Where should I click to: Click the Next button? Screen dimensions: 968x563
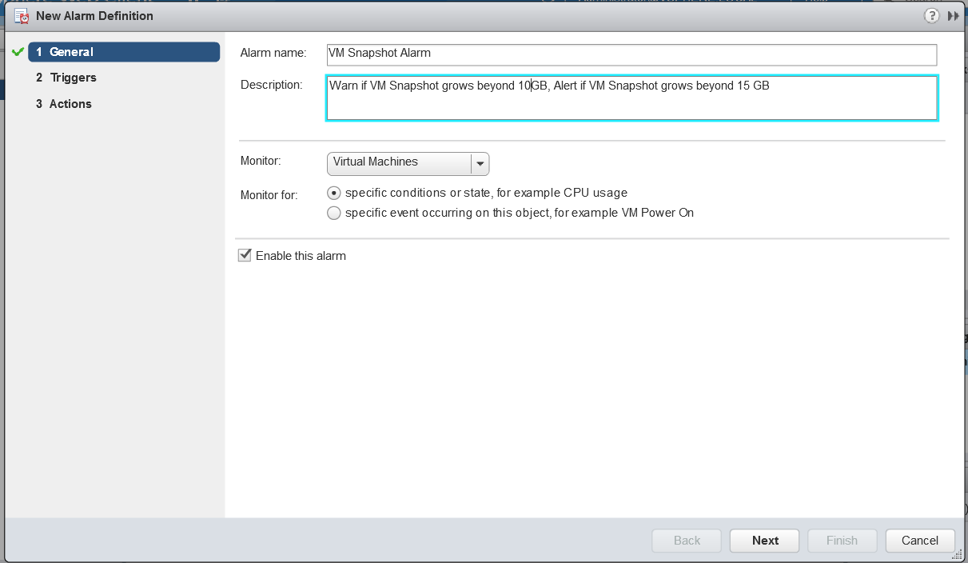[763, 541]
